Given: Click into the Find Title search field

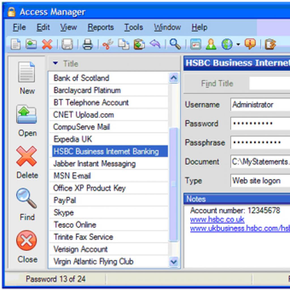Looking at the screenshot, I should pyautogui.click(x=270, y=84).
